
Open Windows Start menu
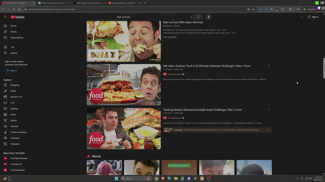pos(117,178)
